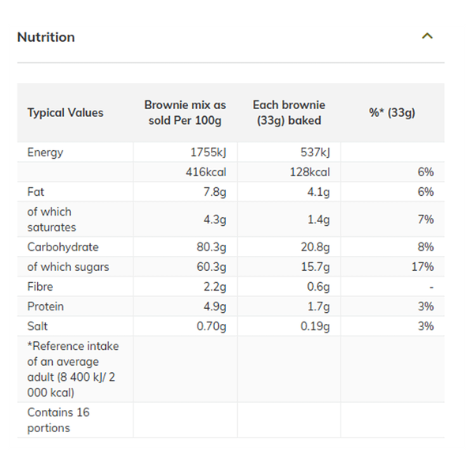The image size is (474, 474).
Task: Click the Energy row label
Action: [x=45, y=152]
